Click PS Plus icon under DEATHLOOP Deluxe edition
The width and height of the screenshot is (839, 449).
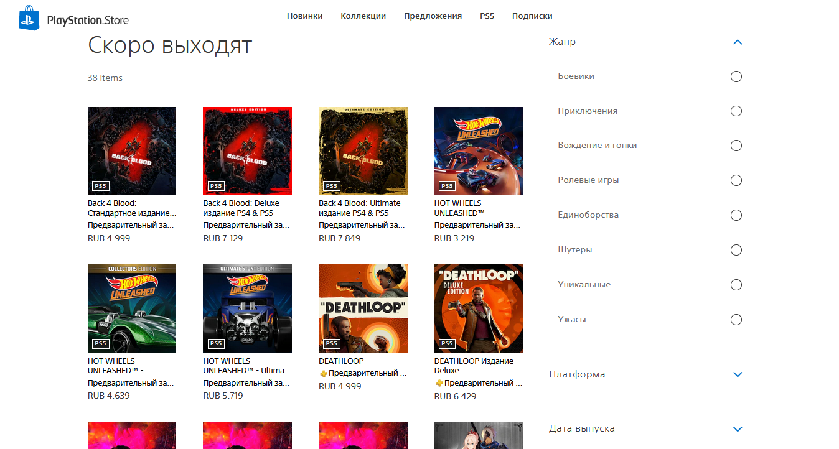(x=439, y=383)
